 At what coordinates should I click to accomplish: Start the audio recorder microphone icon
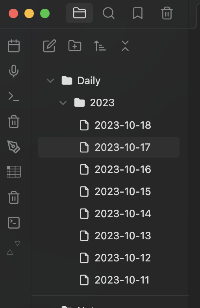pos(14,71)
